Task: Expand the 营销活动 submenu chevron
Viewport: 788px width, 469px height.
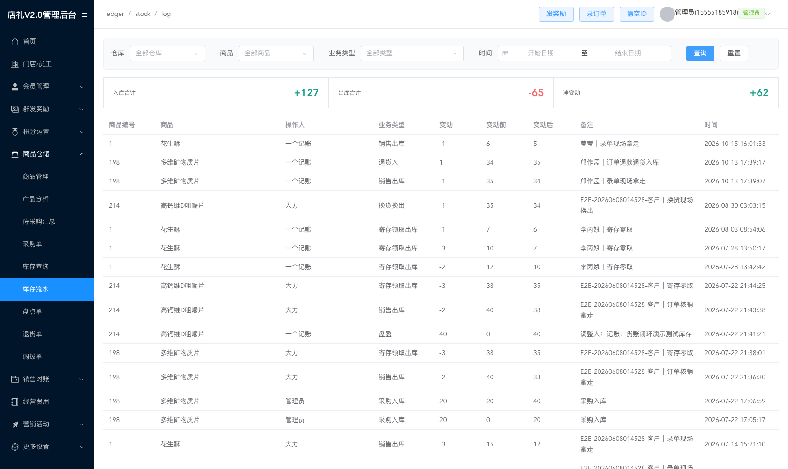Action: coord(82,424)
